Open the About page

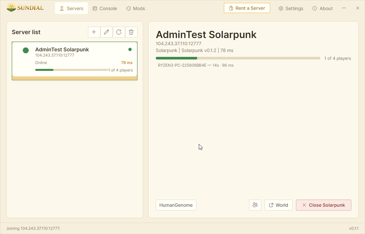322,8
